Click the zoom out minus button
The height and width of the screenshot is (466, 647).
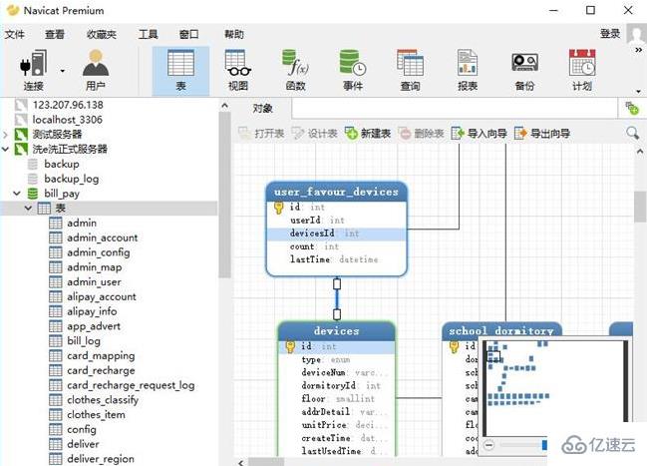pos(488,445)
